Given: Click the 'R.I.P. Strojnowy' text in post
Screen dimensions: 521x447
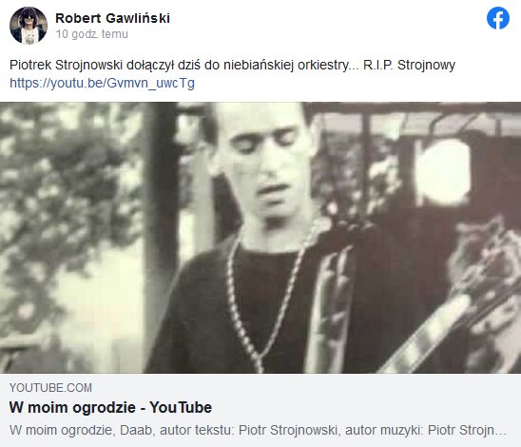Looking at the screenshot, I should (409, 65).
